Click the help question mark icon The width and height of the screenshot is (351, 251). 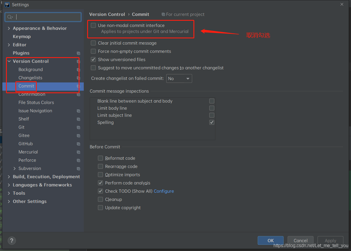tap(12, 240)
